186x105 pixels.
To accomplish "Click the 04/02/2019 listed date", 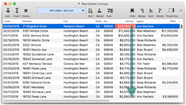I will tap(11, 45).
